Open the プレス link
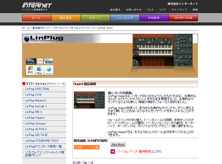The width and height of the screenshot is (222, 164). click(x=150, y=10)
